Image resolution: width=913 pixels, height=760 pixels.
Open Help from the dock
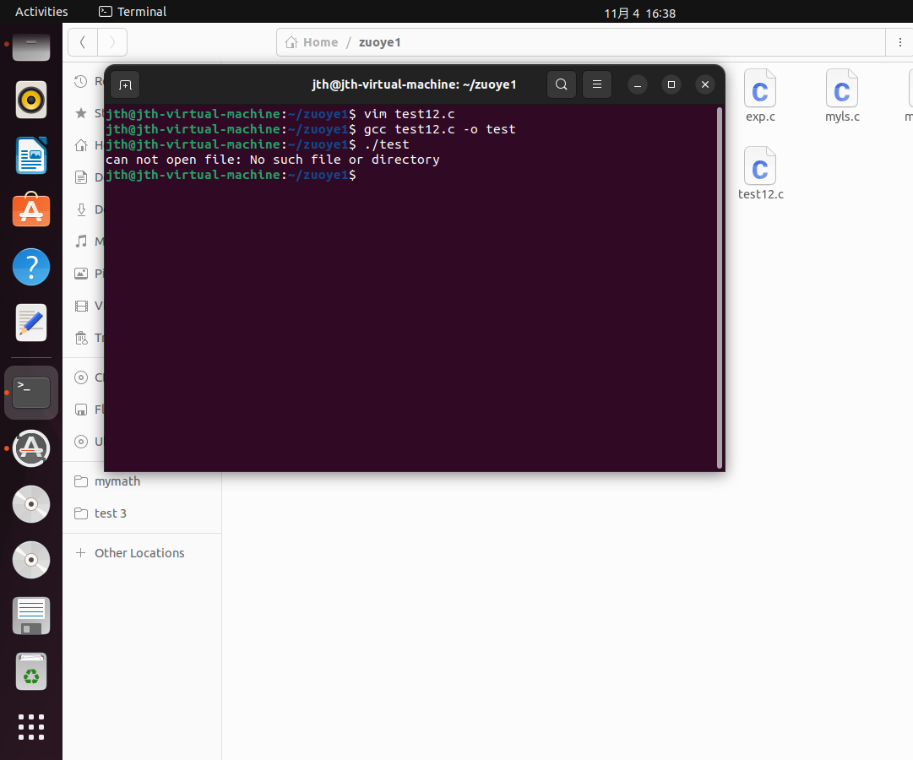(31, 267)
